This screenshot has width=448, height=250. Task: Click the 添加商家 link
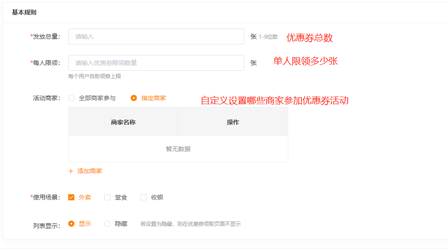point(90,171)
